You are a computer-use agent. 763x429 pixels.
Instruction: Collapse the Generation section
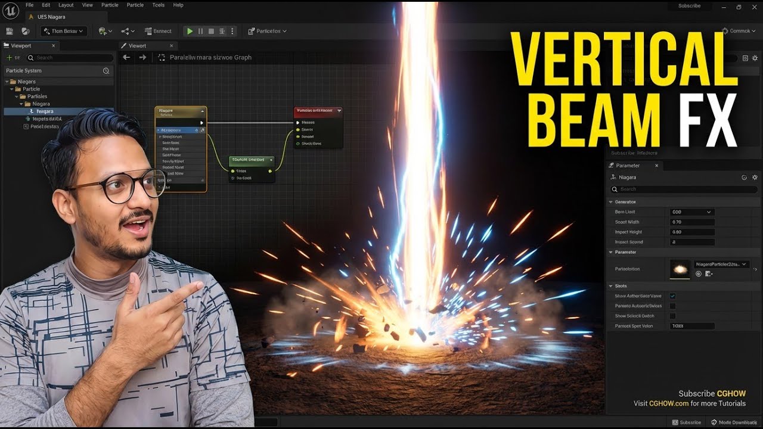tap(611, 202)
